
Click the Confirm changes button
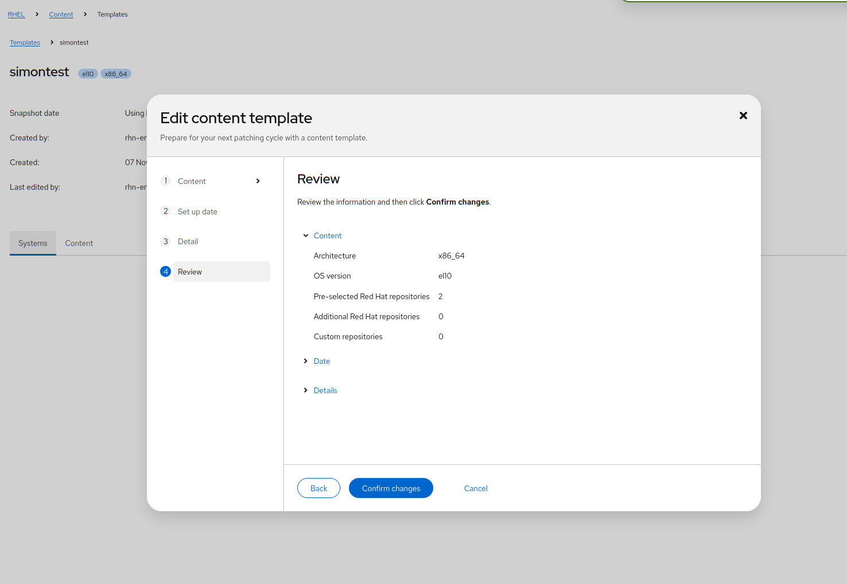pos(391,488)
